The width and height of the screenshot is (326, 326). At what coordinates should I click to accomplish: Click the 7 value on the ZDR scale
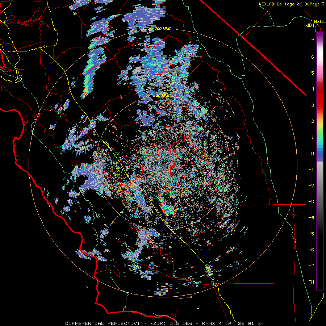[x=313, y=41]
